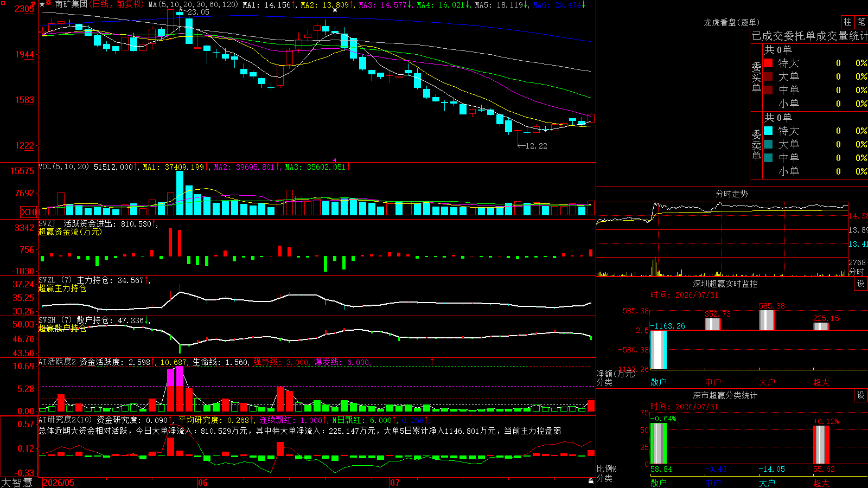Click the MA(5,10,20,30,60,120) indicator parameters
This screenshot has width=868, height=488.
tap(193, 4)
